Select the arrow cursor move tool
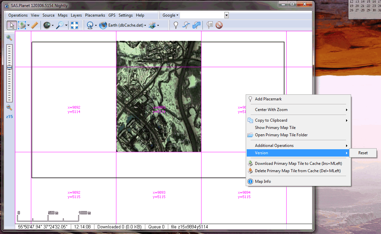 click(x=12, y=25)
